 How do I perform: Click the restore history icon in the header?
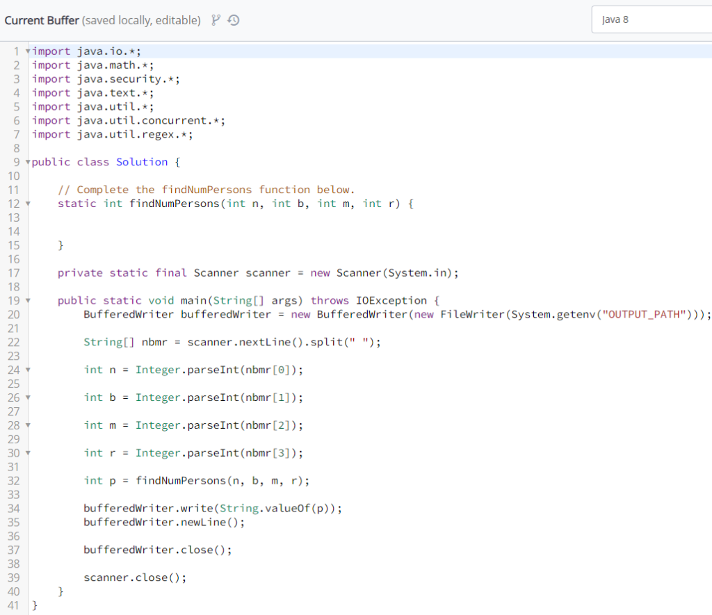(234, 20)
